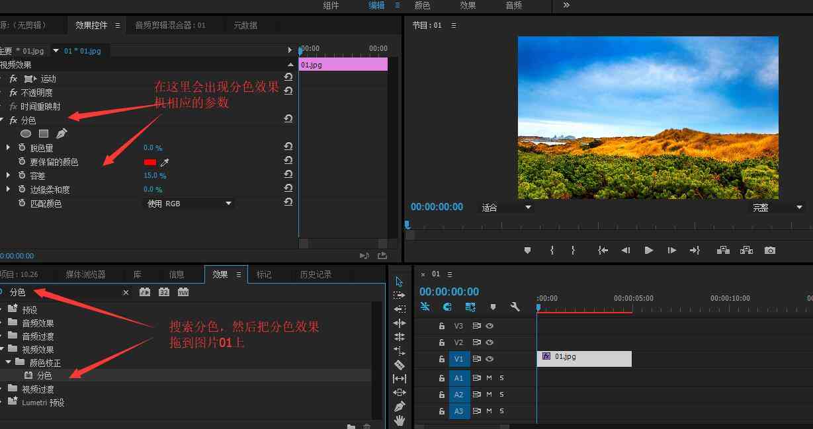Expand the 脱色量 parameter
813x429 pixels.
pos(8,147)
